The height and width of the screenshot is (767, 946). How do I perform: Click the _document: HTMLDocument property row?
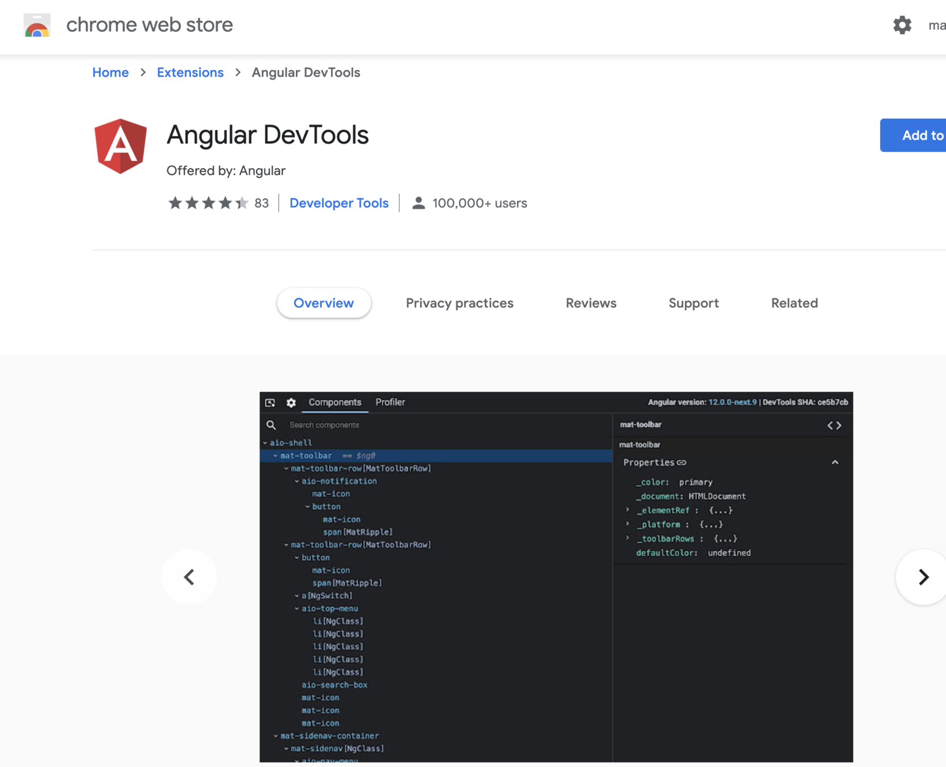(691, 496)
